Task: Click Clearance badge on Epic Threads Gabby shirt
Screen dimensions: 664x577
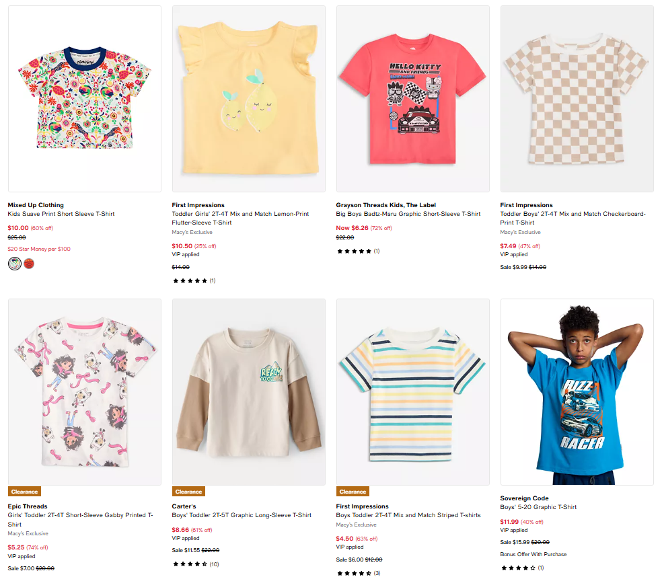Action: pos(24,492)
